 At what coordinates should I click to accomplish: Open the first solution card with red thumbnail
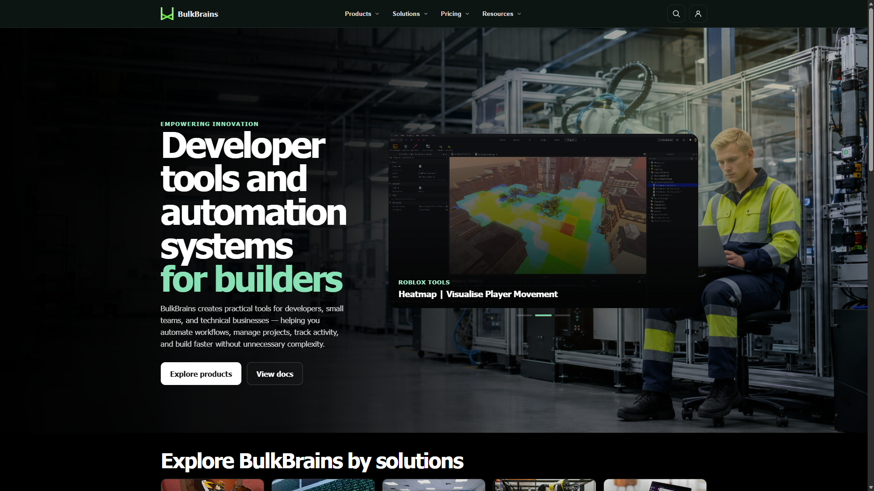[212, 485]
